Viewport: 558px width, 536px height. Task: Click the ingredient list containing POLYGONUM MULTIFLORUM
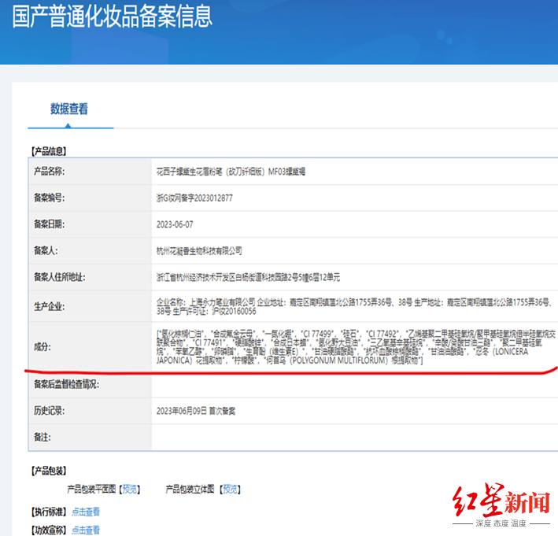click(x=356, y=347)
